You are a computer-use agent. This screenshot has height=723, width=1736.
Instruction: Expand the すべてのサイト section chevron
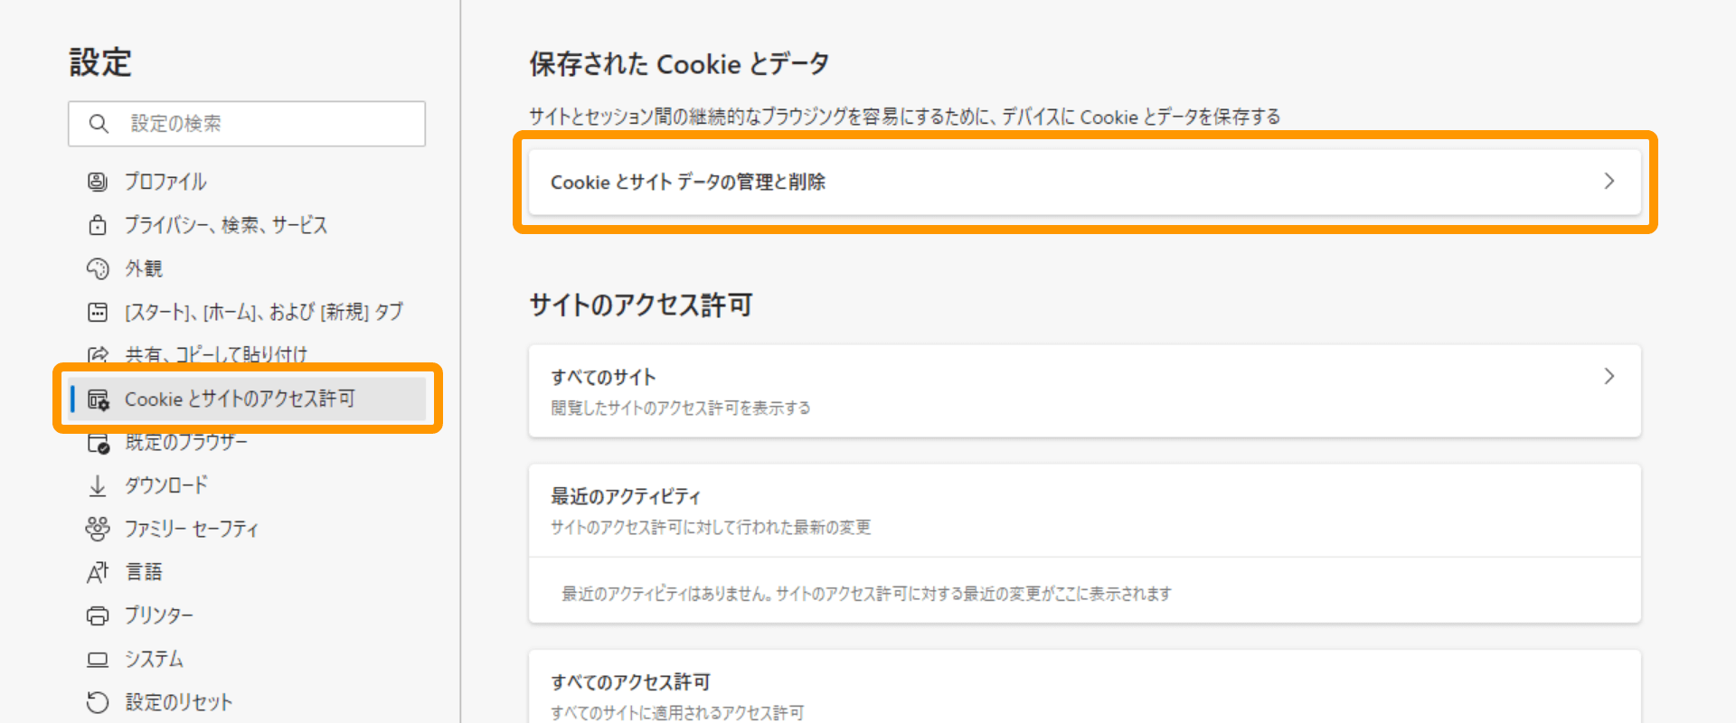click(x=1609, y=377)
